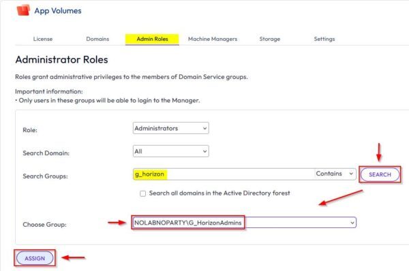Click the Choose Group: label
This screenshot has height=271, width=409.
point(44,224)
